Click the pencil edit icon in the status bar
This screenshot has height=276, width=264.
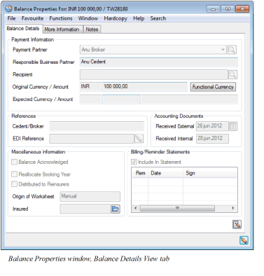(x=244, y=240)
